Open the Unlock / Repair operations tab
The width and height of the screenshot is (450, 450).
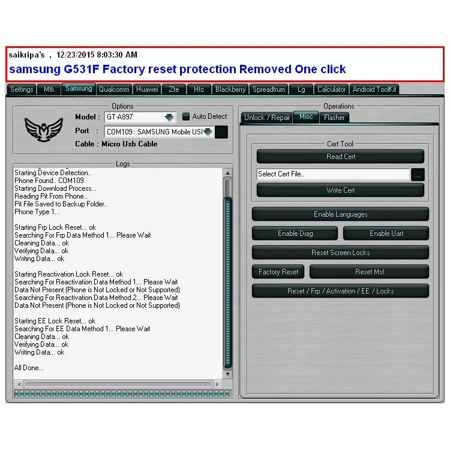point(266,118)
